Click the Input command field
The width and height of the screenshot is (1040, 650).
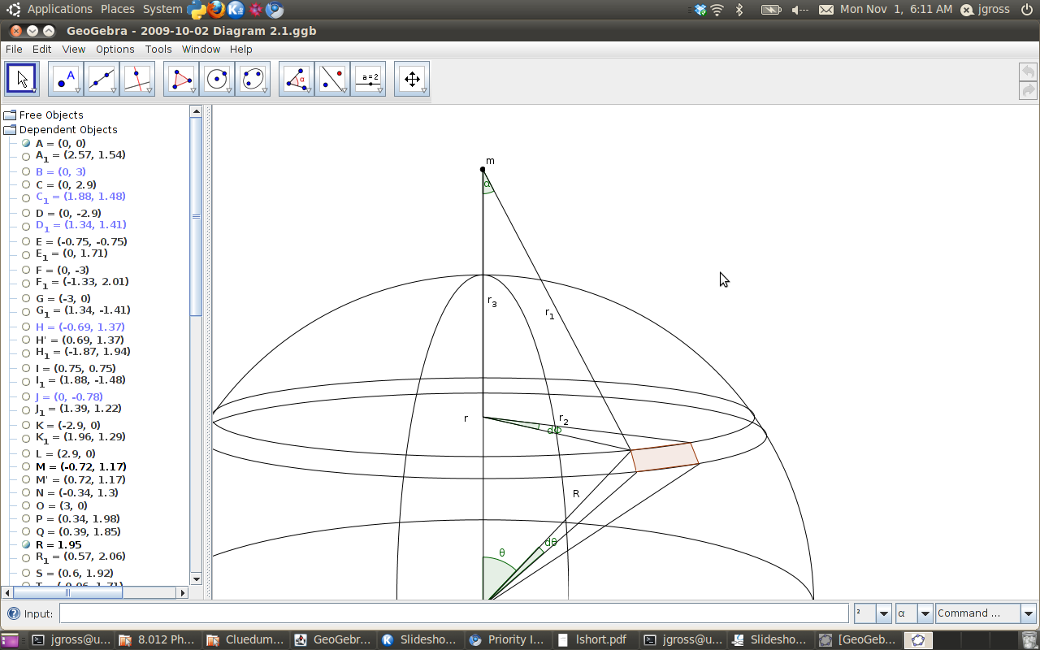pyautogui.click(x=453, y=613)
